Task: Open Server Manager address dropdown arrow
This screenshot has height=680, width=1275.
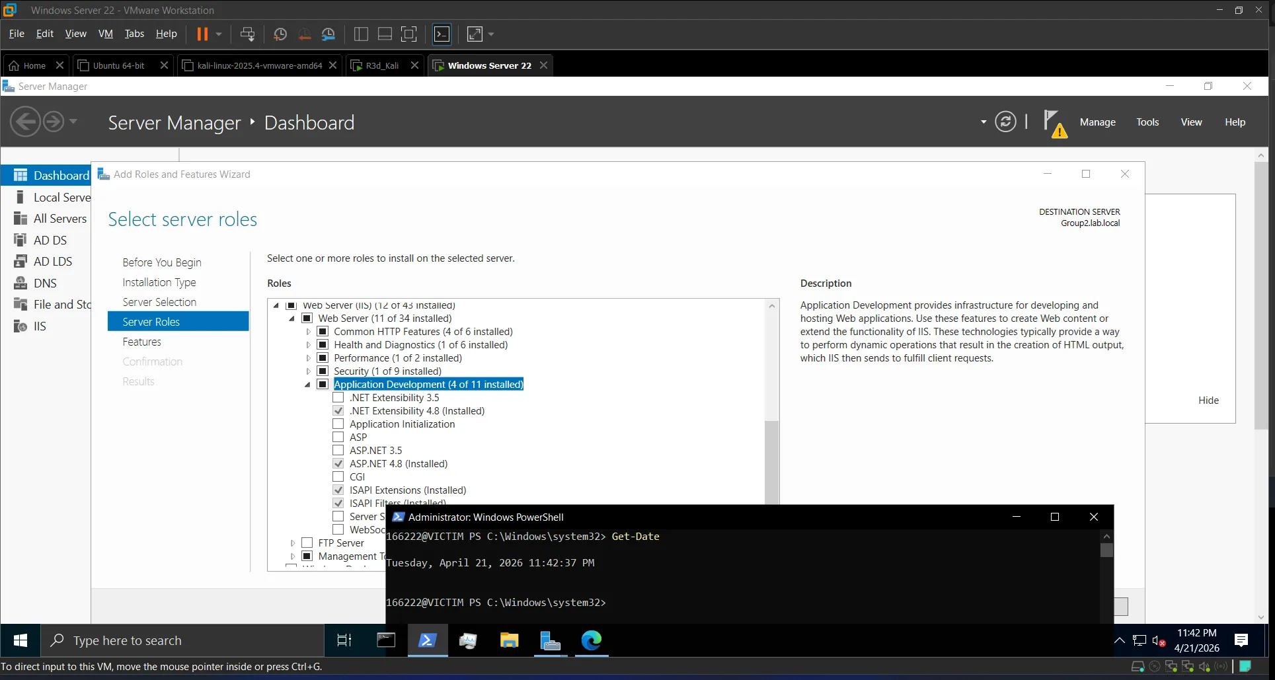Action: tap(983, 122)
